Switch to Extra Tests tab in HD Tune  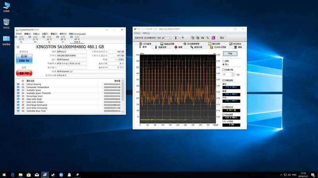coord(235,44)
